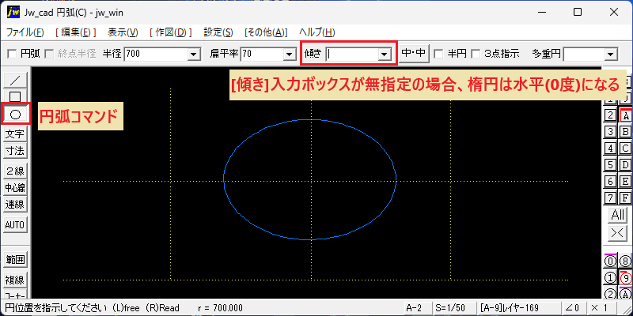Choose the 文字 text tool

(x=15, y=134)
